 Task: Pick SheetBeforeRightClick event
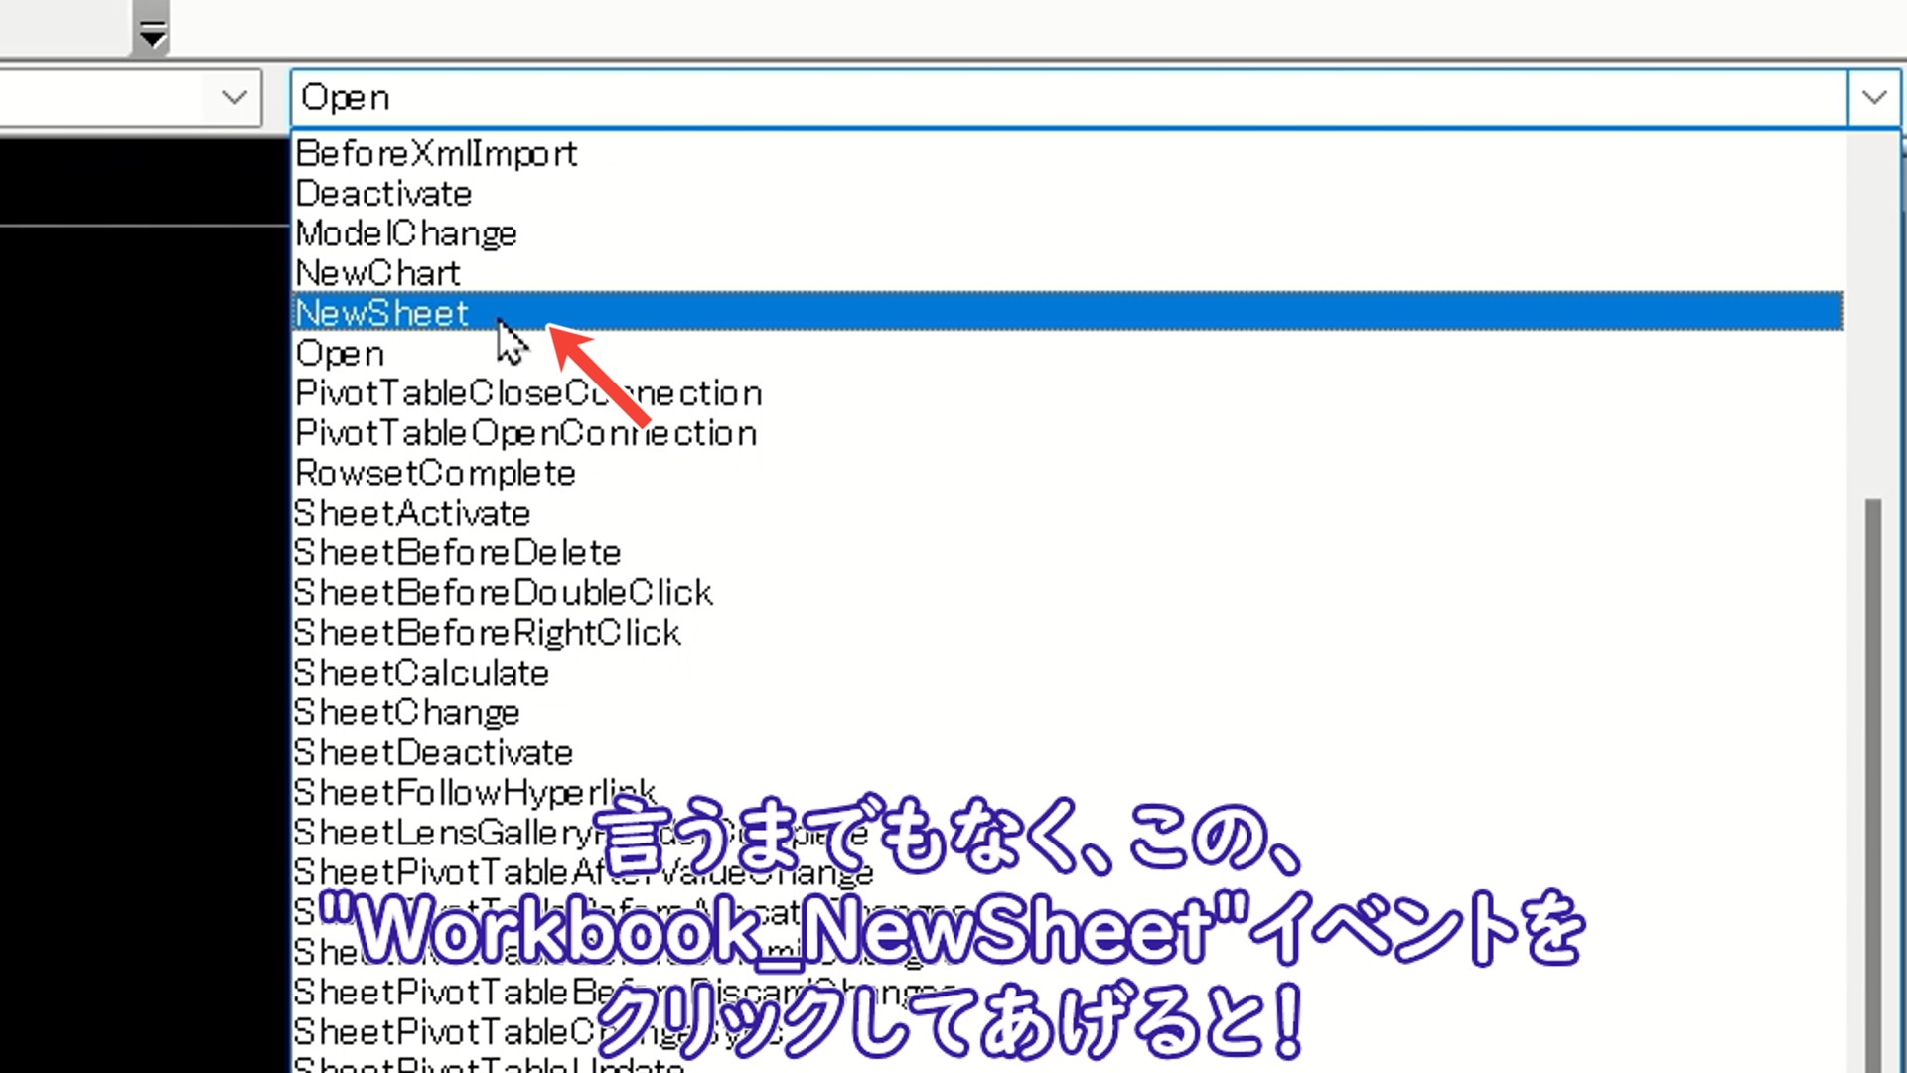click(487, 633)
